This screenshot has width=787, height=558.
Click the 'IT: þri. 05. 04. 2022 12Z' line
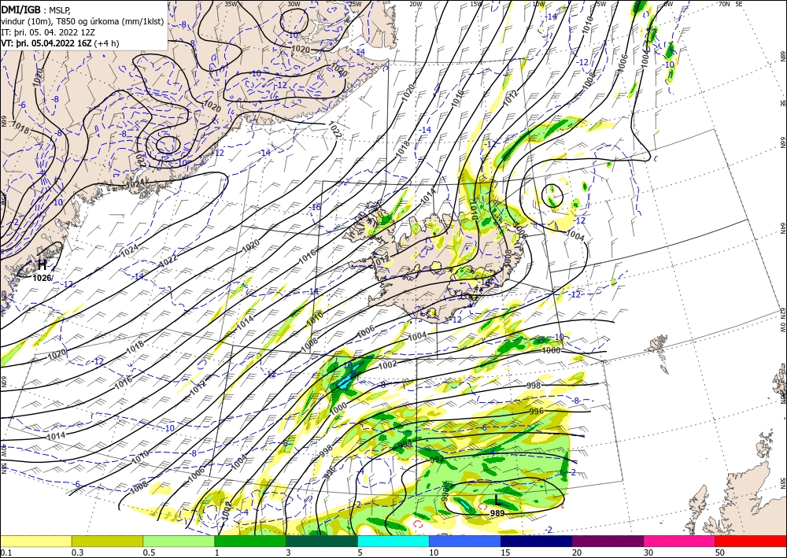(48, 31)
